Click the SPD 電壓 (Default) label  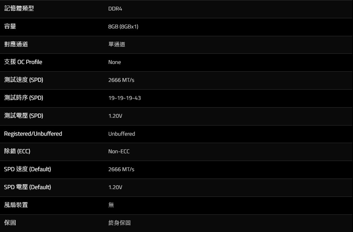click(x=27, y=187)
